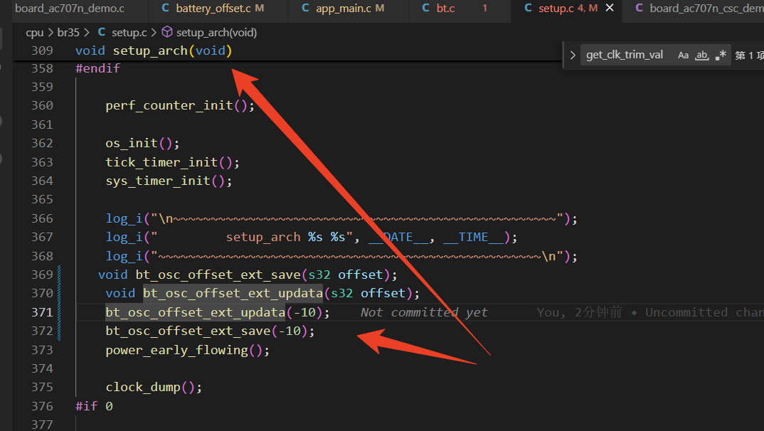Viewport: 764px width, 431px height.
Task: Click the C icon on battery_offset.c tab
Action: [x=165, y=8]
